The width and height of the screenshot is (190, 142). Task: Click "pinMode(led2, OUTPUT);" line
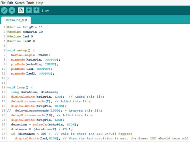(x=33, y=74)
